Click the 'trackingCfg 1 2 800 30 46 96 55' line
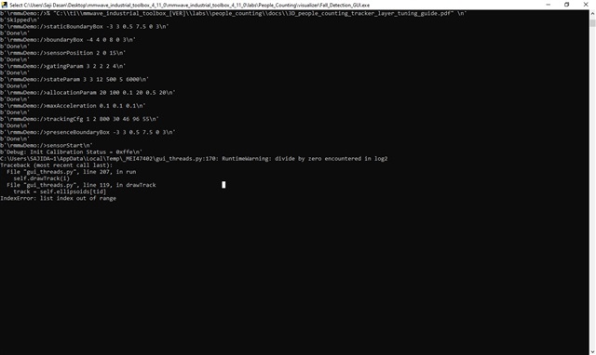The width and height of the screenshot is (596, 355). pyautogui.click(x=79, y=119)
